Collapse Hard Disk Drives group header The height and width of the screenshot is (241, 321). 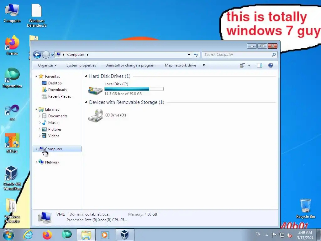(x=86, y=76)
